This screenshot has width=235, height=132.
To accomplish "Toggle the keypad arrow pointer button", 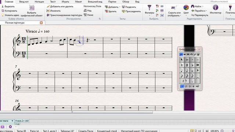I will click(x=182, y=60).
